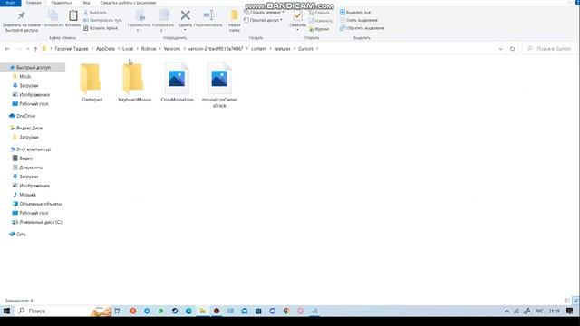Open the KeyboardMouse folder
The width and height of the screenshot is (580, 326).
[x=135, y=82]
